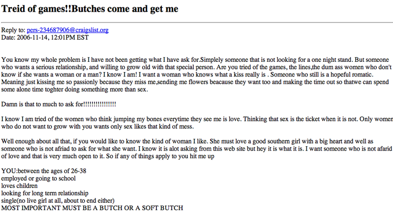Click the 'looking for long term relationship' line

(45, 193)
